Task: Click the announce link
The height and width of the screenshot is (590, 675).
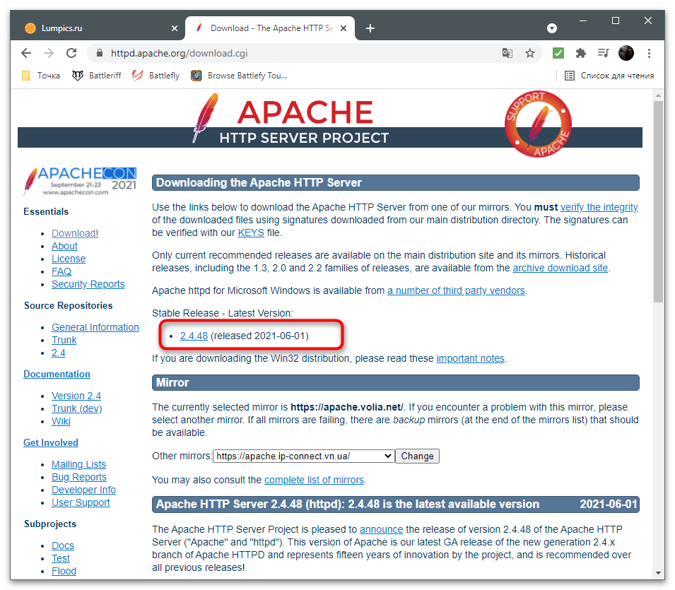Action: tap(381, 529)
